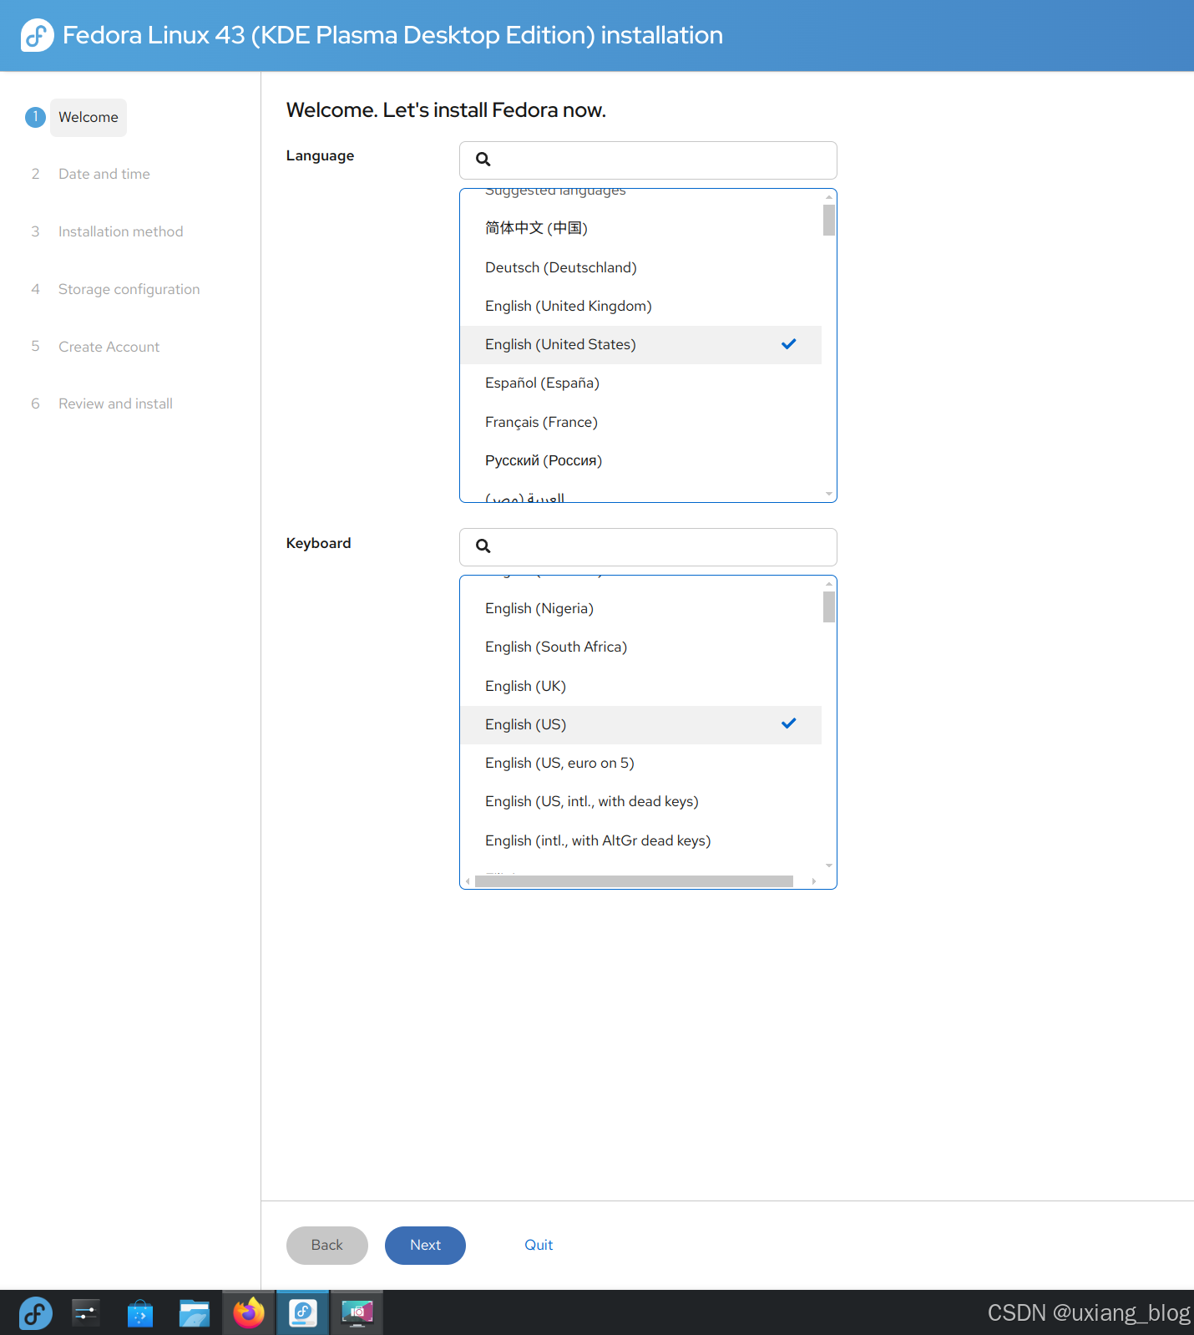Jump to the Create Account step
The height and width of the screenshot is (1335, 1194).
(x=109, y=347)
